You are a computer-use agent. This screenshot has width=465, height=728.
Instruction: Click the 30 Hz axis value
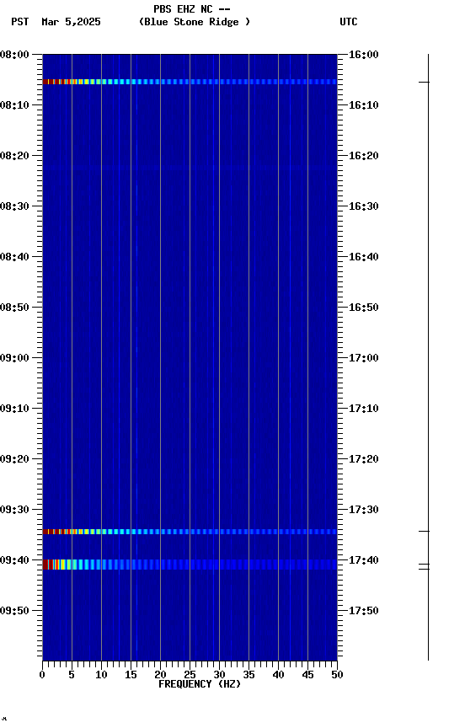[219, 675]
